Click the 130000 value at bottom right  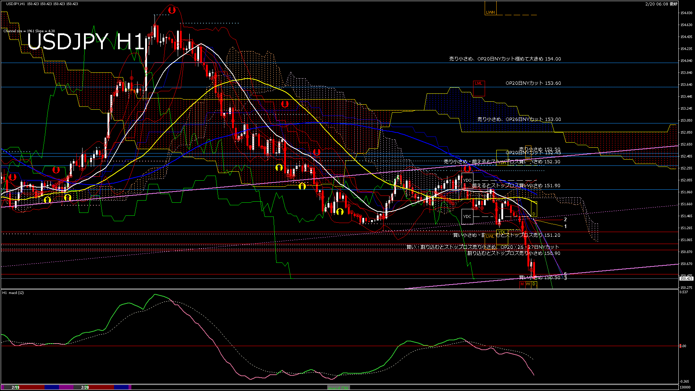click(685, 387)
